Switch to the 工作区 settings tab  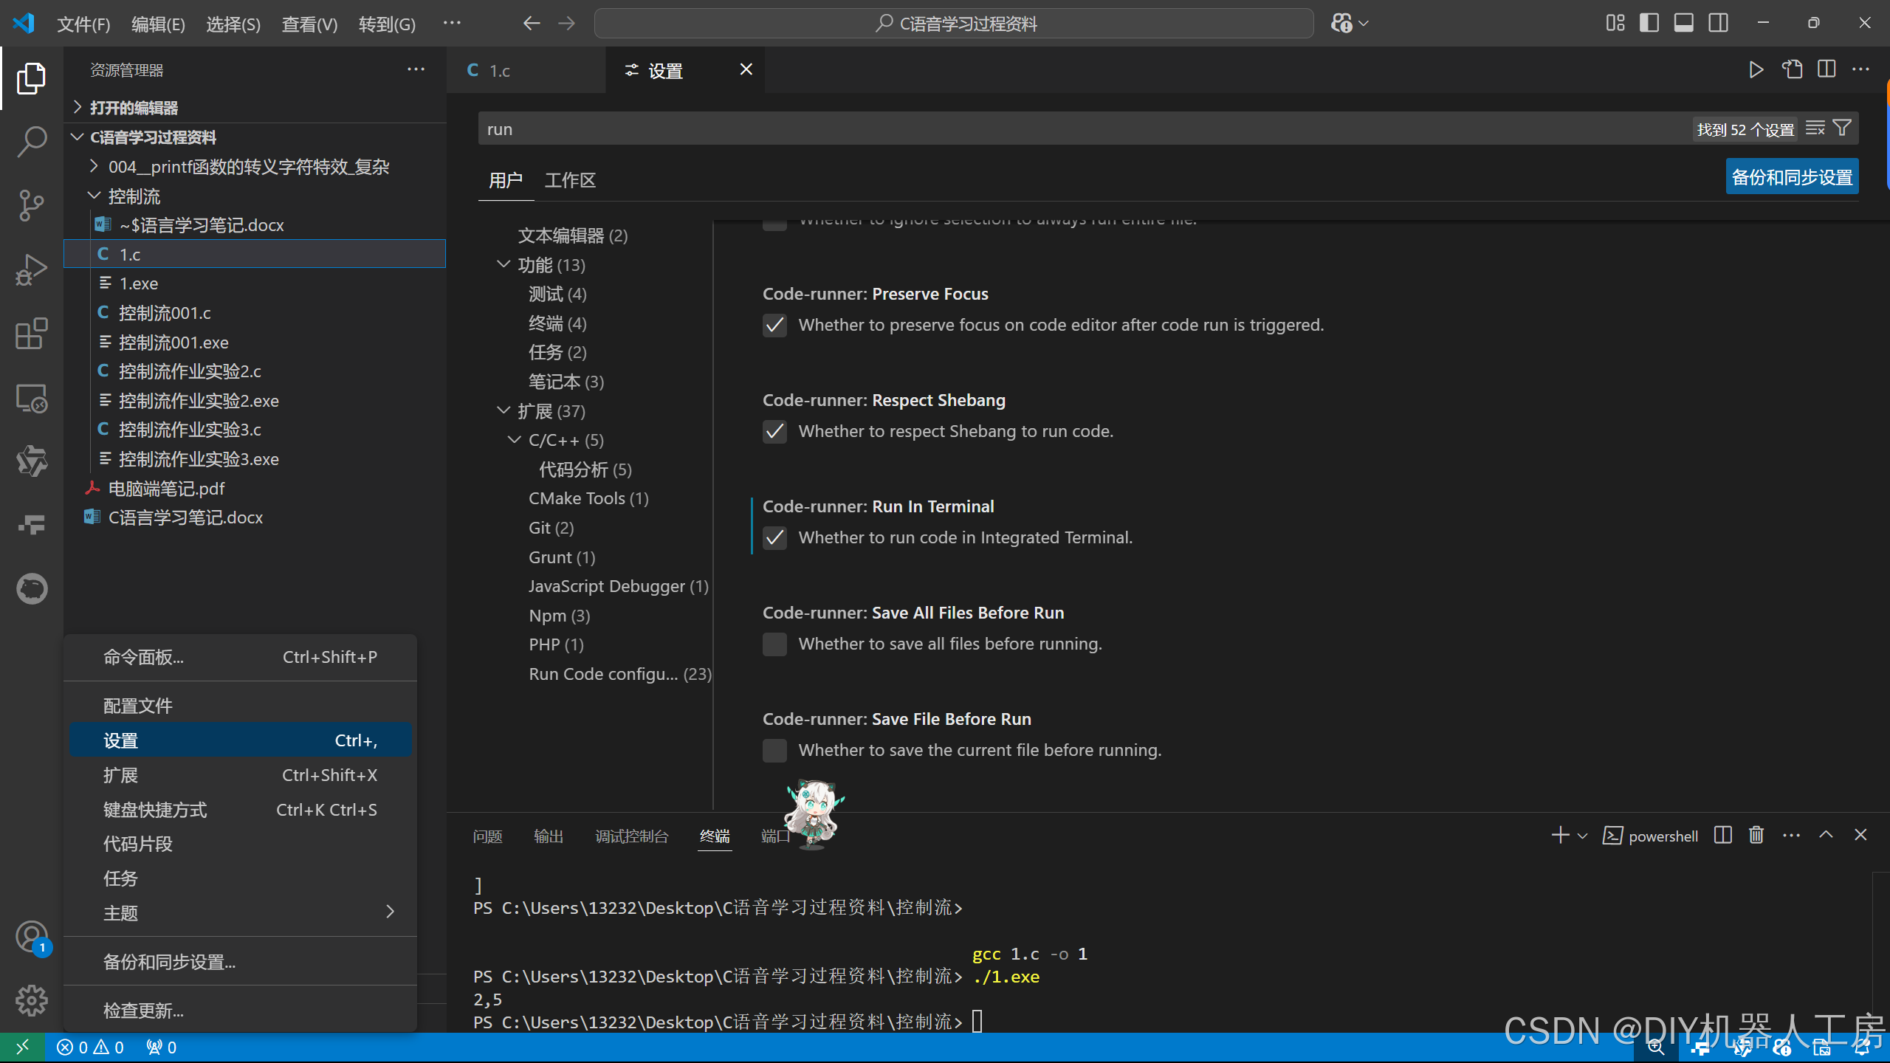click(x=570, y=180)
